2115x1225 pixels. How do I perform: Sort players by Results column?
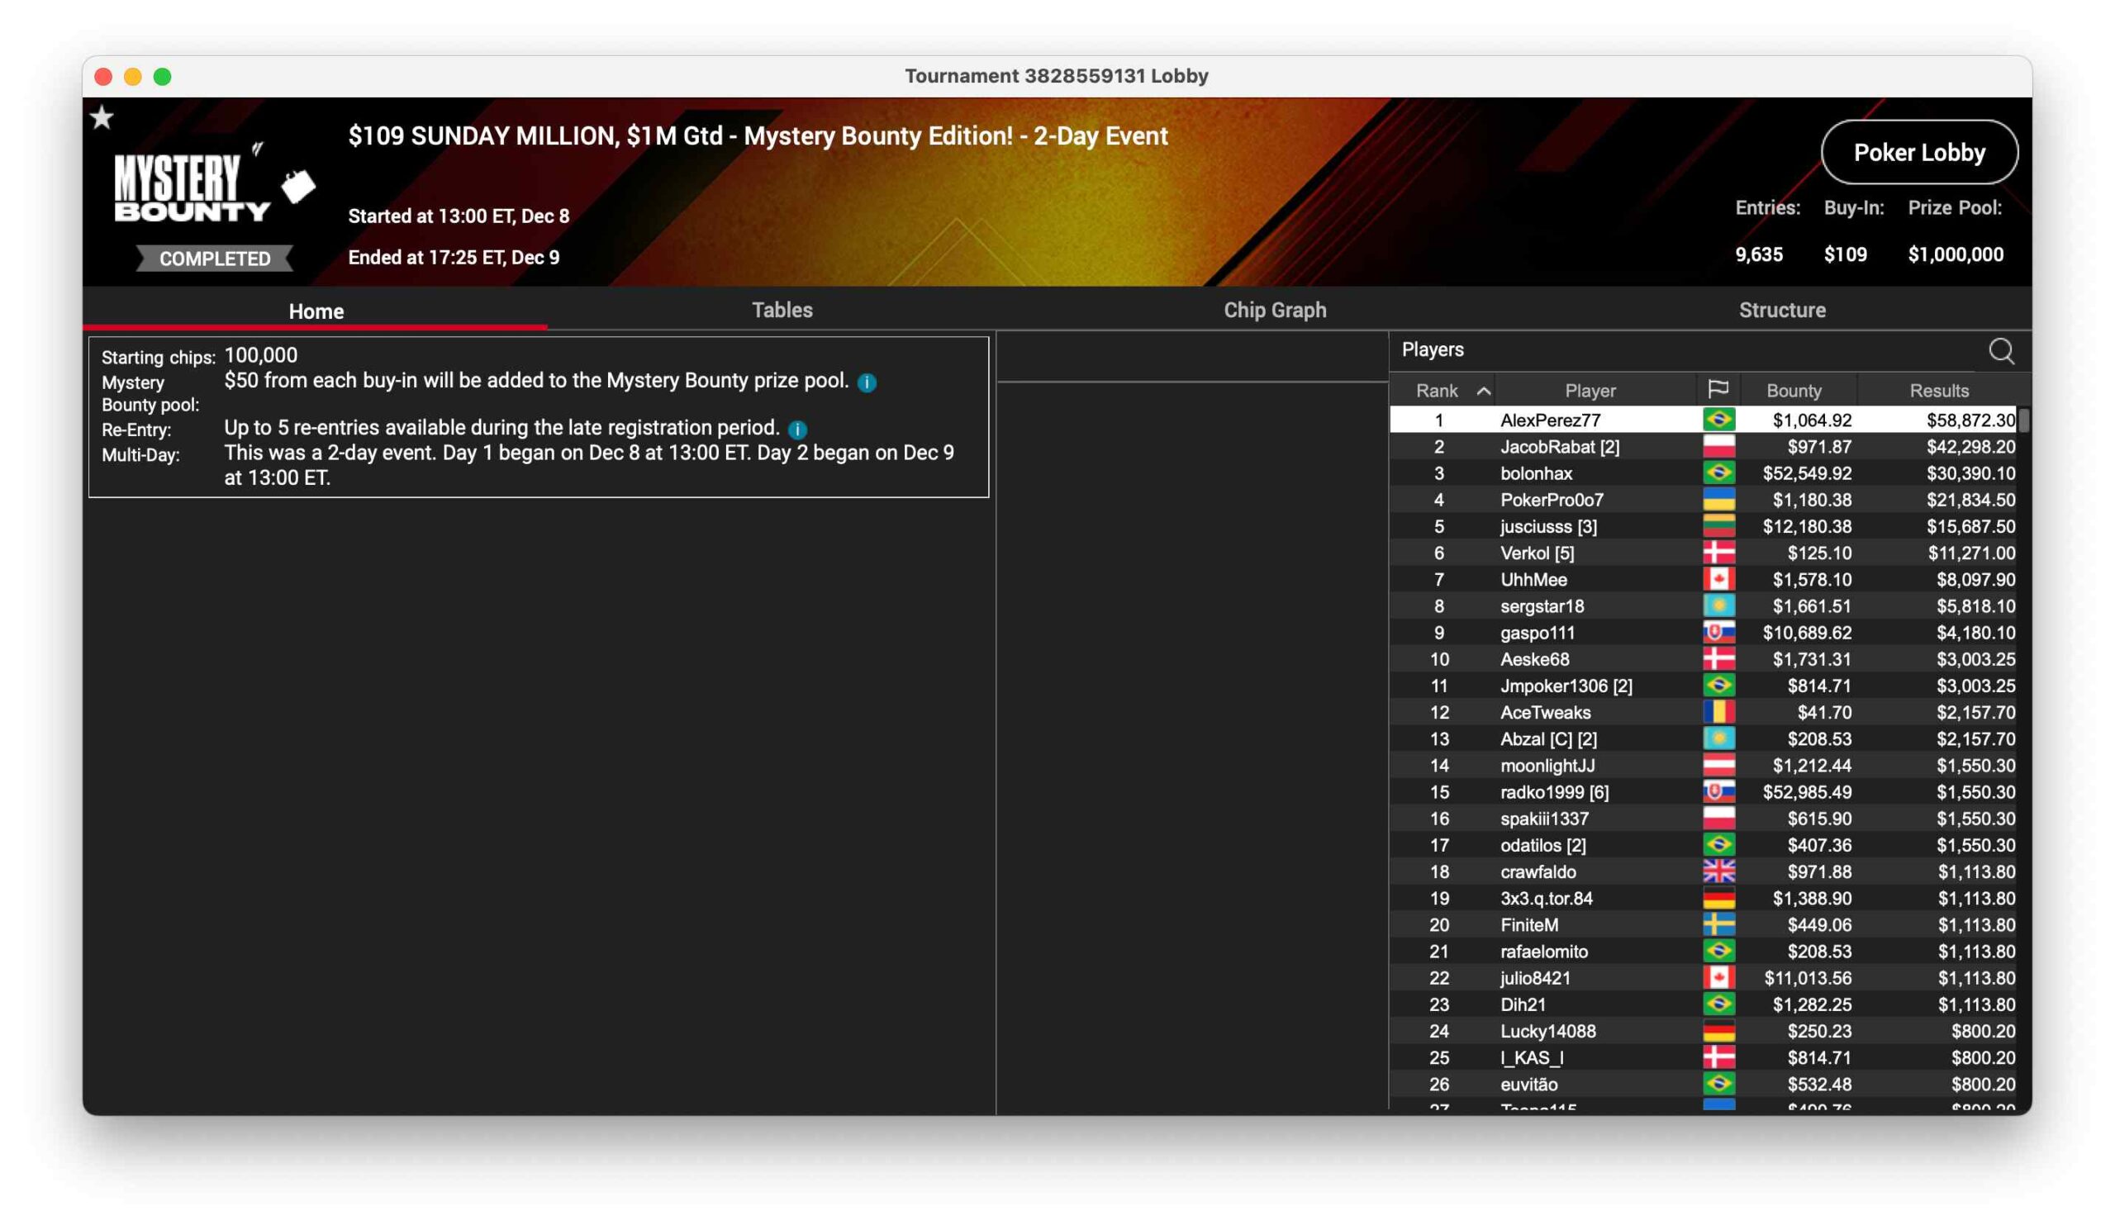[1939, 391]
